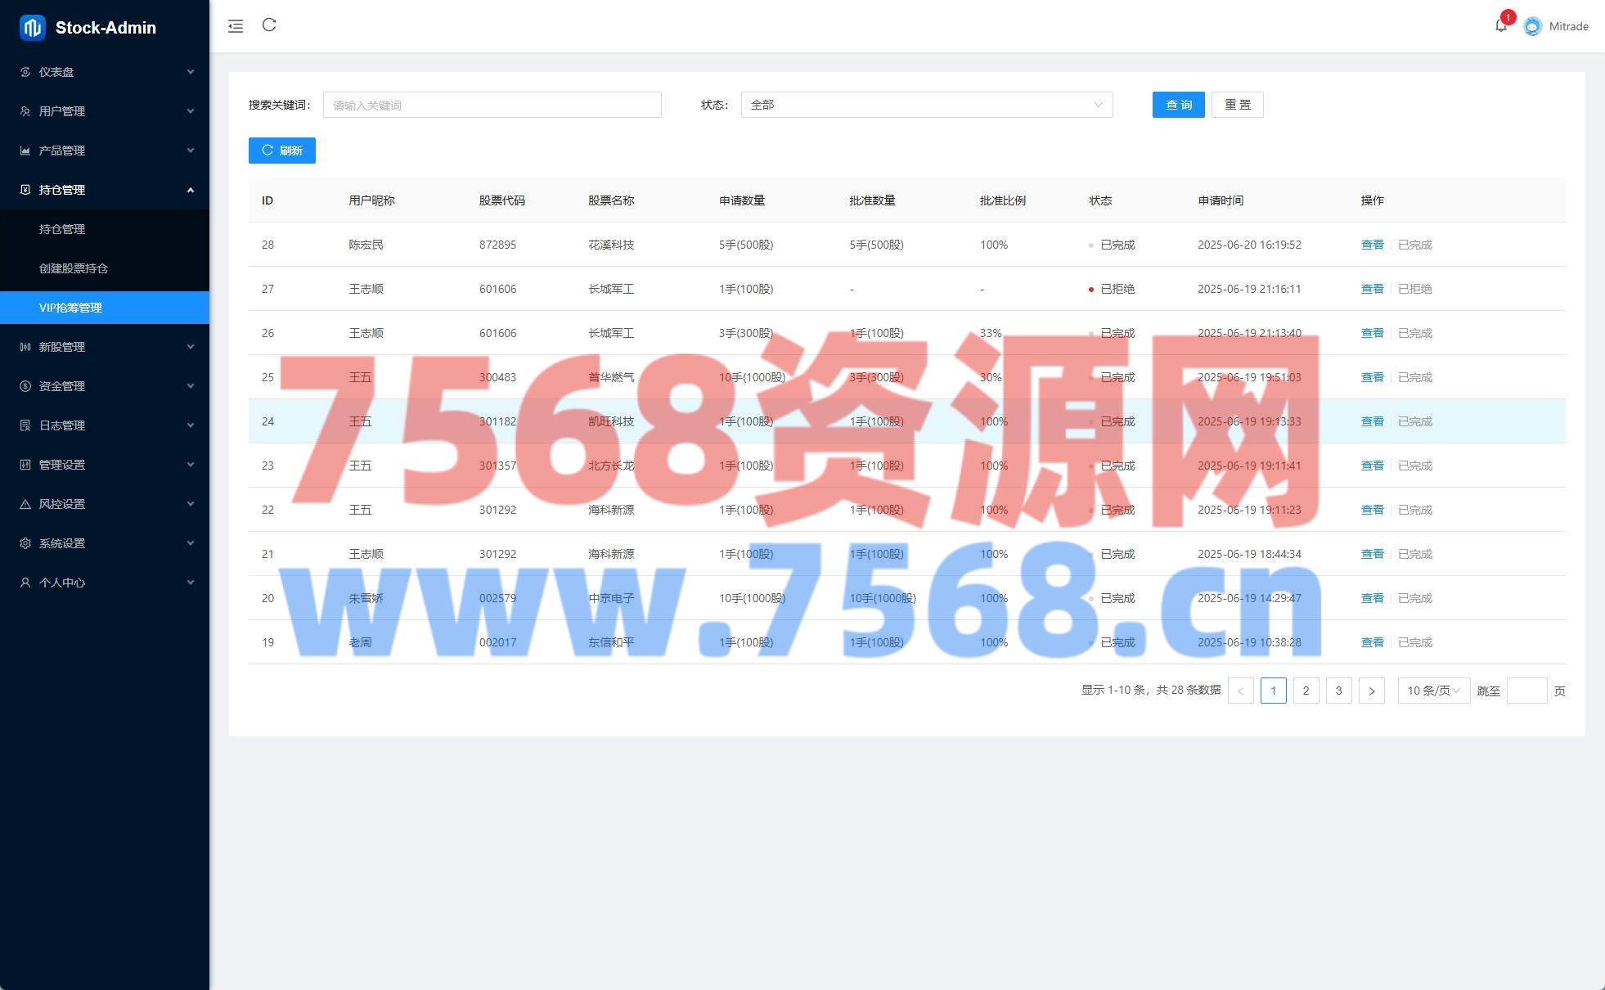Click the page reload icon in header

pos(269,25)
